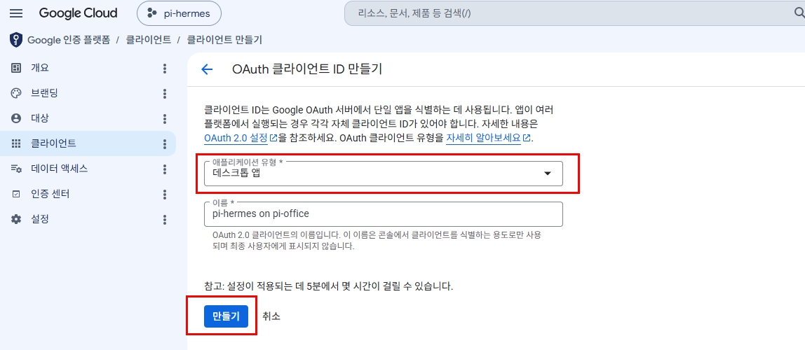Click the back arrow next to OAuth 클라이언트 ID 만들기
Screen dimensions: 805x350
pos(207,69)
